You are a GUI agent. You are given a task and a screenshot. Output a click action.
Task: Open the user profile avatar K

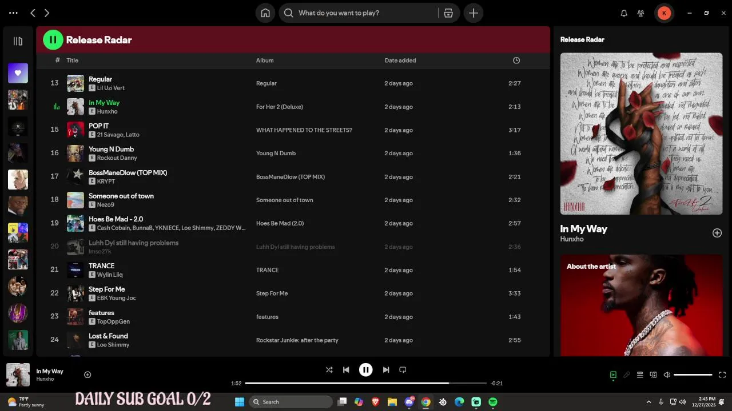point(664,13)
